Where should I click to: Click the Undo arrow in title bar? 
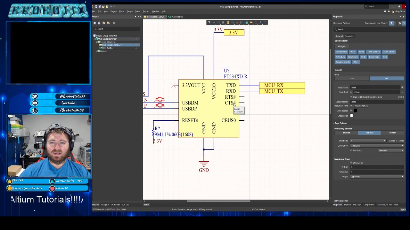click(111, 6)
